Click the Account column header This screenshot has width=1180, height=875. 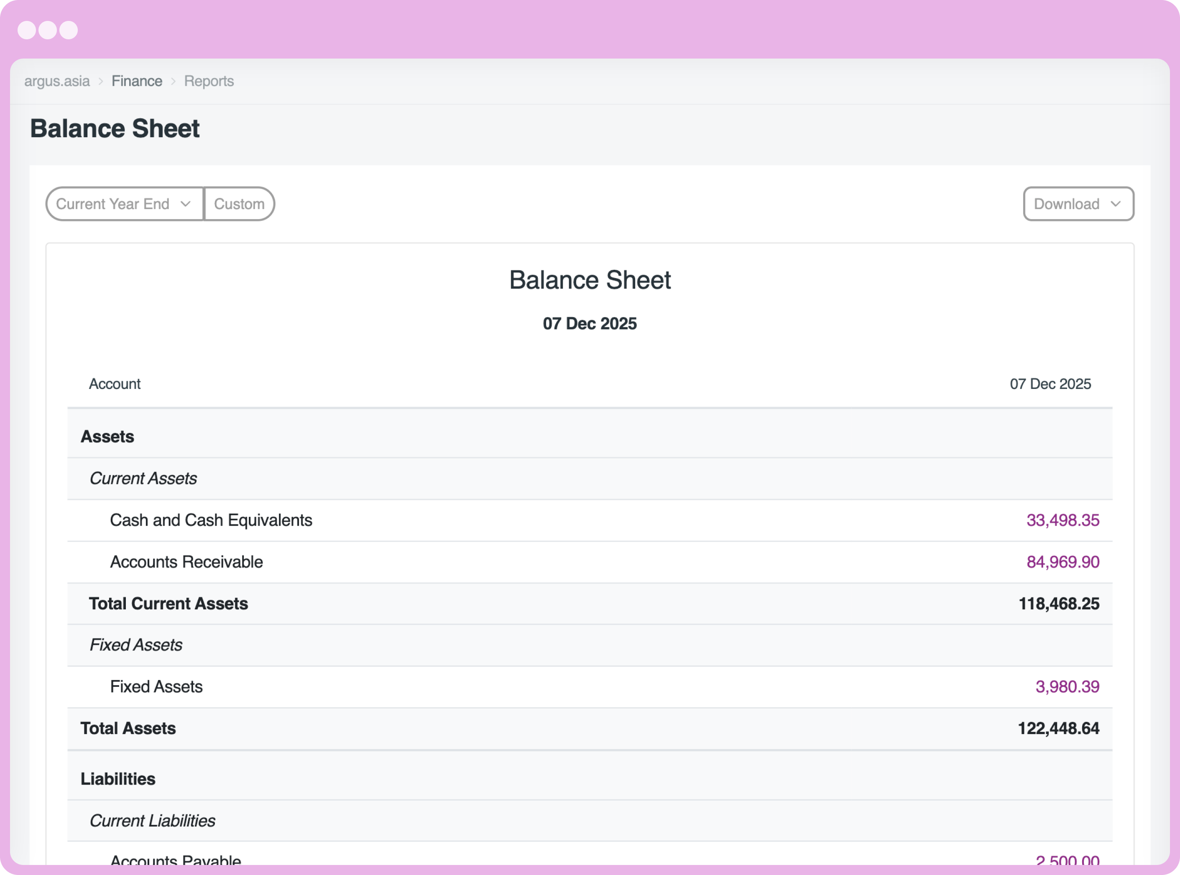tap(114, 384)
